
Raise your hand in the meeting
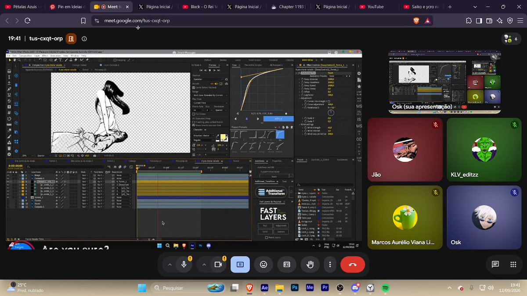click(x=310, y=264)
